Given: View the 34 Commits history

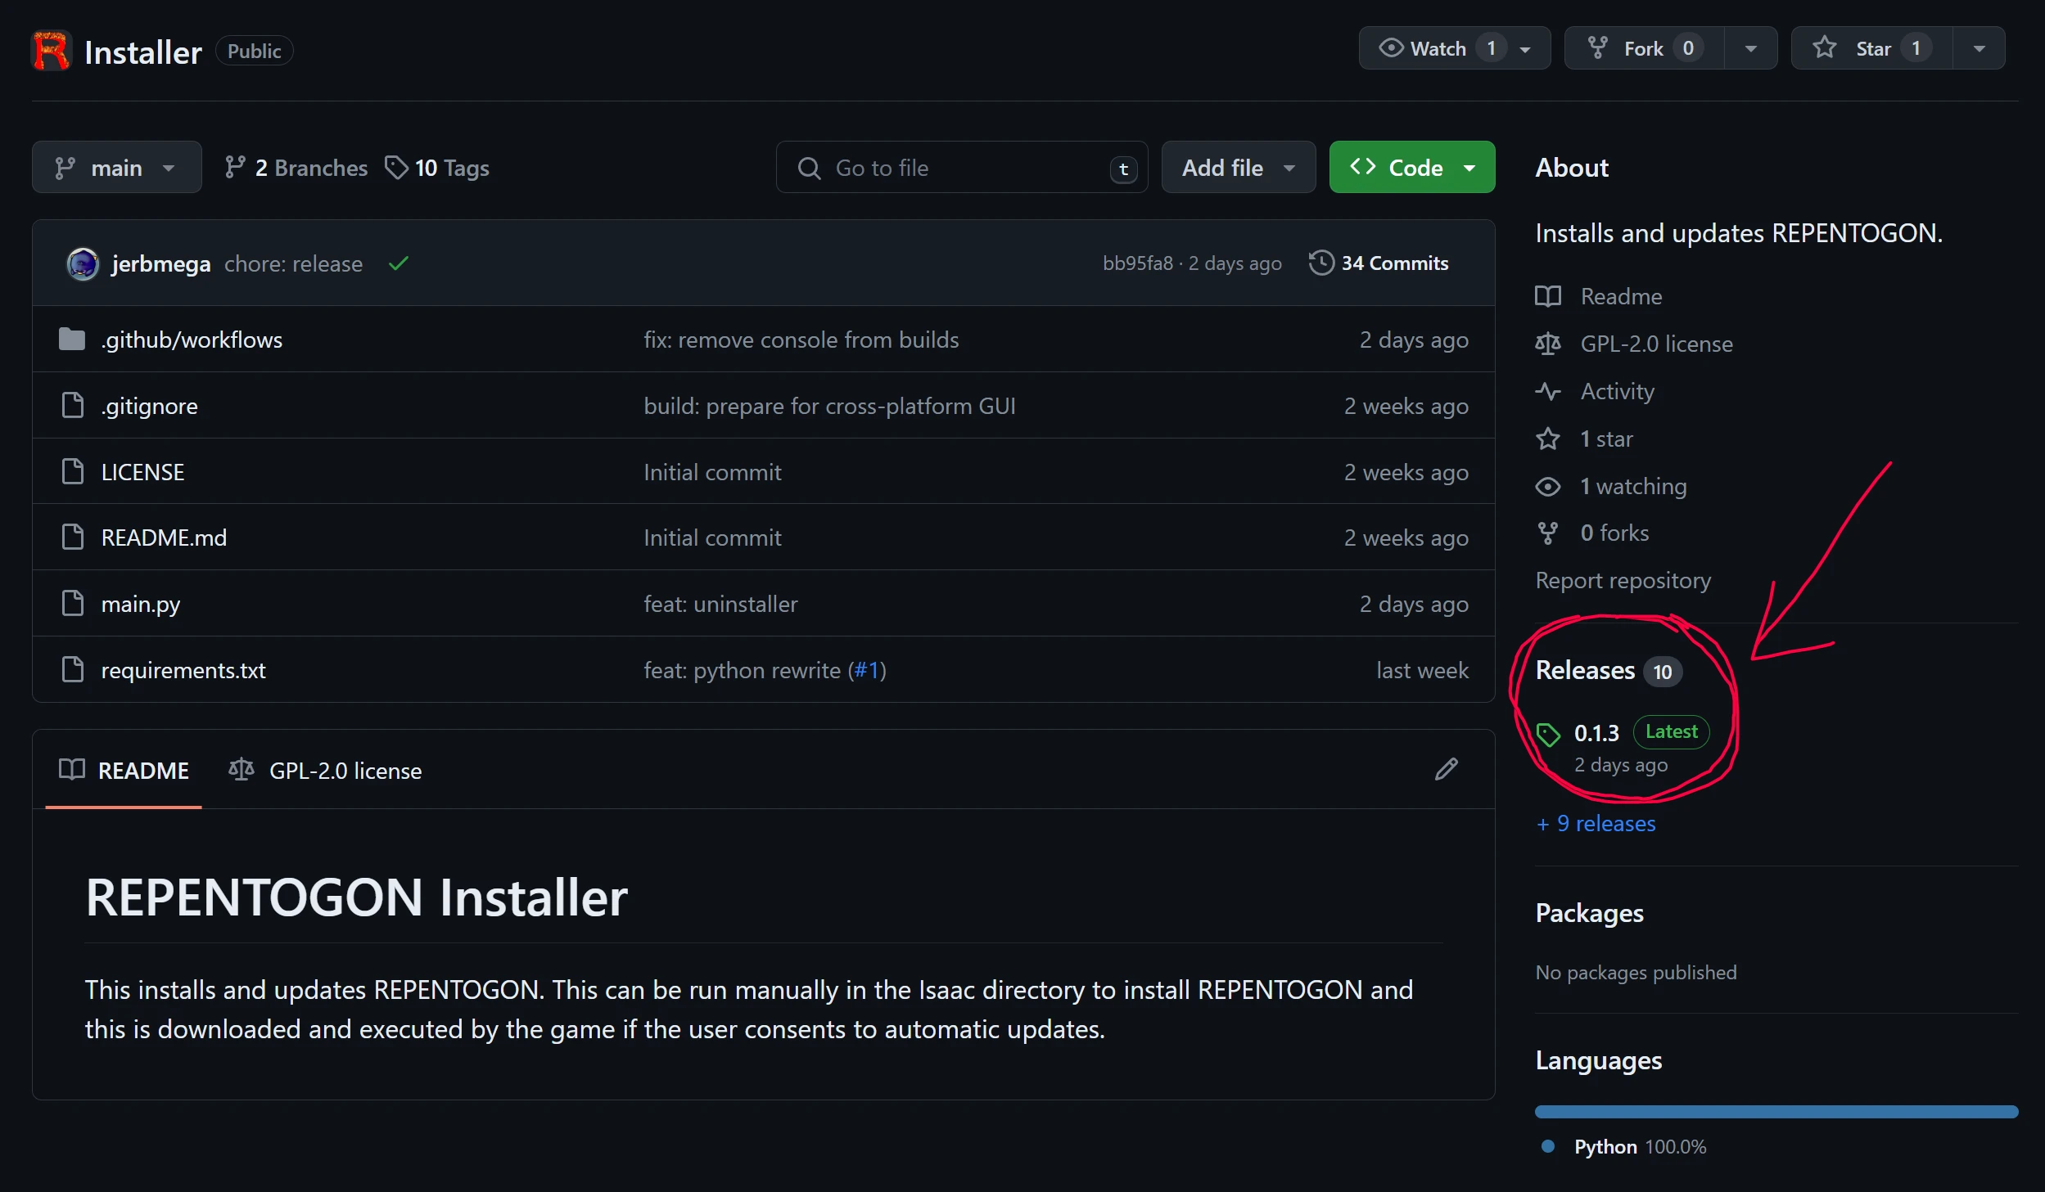Looking at the screenshot, I should [x=1379, y=263].
